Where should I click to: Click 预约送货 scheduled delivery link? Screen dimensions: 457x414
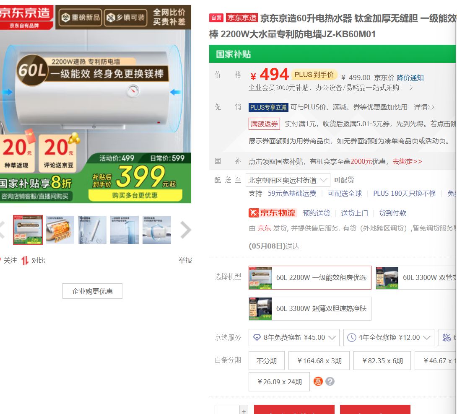coord(317,213)
